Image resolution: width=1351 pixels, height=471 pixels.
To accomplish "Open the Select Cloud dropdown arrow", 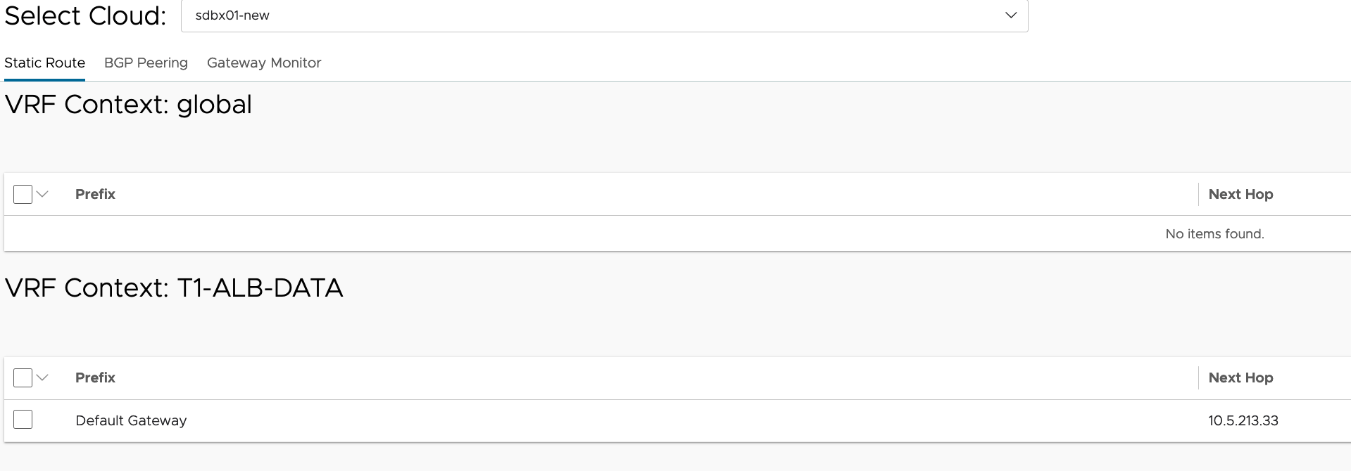I will click(x=1011, y=15).
